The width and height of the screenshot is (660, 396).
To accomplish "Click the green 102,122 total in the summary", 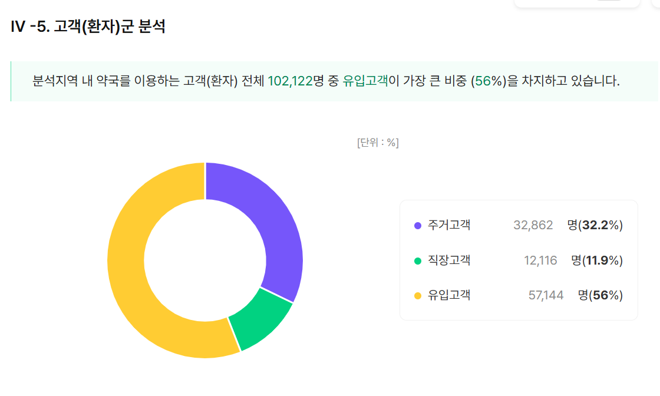I will pos(290,81).
